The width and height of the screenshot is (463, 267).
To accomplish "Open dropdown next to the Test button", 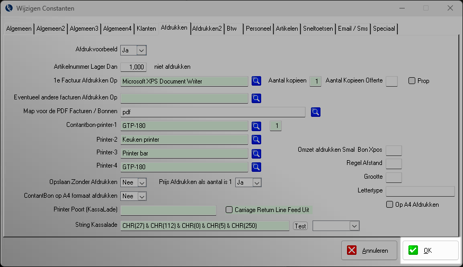I will pos(354,226).
